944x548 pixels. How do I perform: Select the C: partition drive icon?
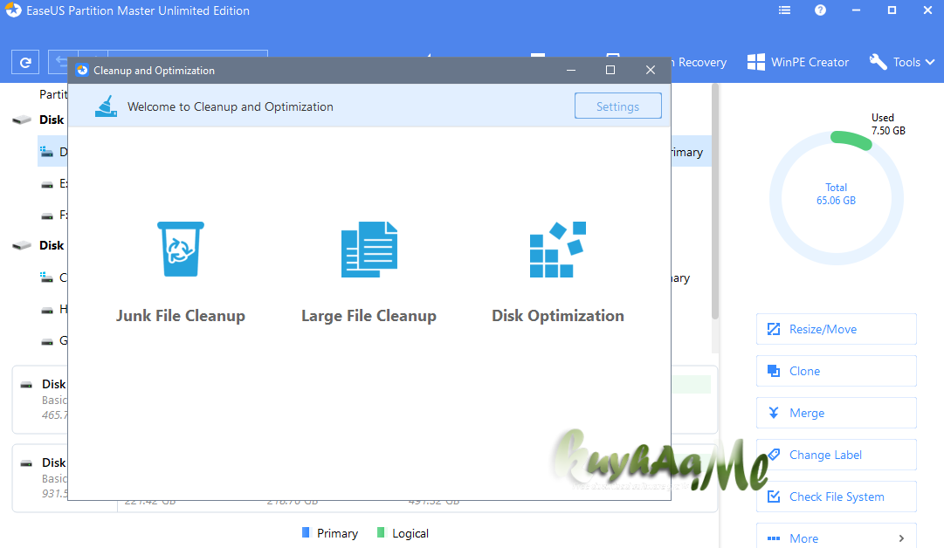46,277
